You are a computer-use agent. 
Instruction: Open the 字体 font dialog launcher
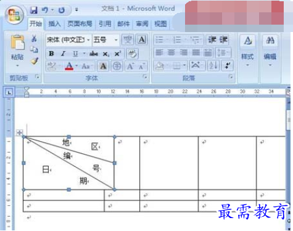(145, 77)
